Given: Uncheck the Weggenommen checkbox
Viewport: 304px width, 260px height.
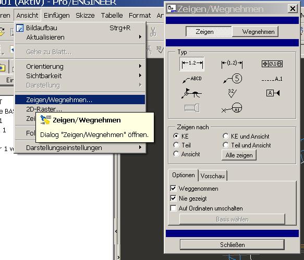Looking at the screenshot, I should pyautogui.click(x=173, y=188).
